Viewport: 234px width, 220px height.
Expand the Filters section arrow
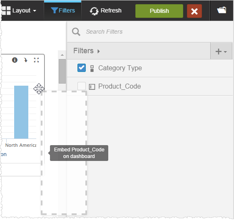click(99, 52)
